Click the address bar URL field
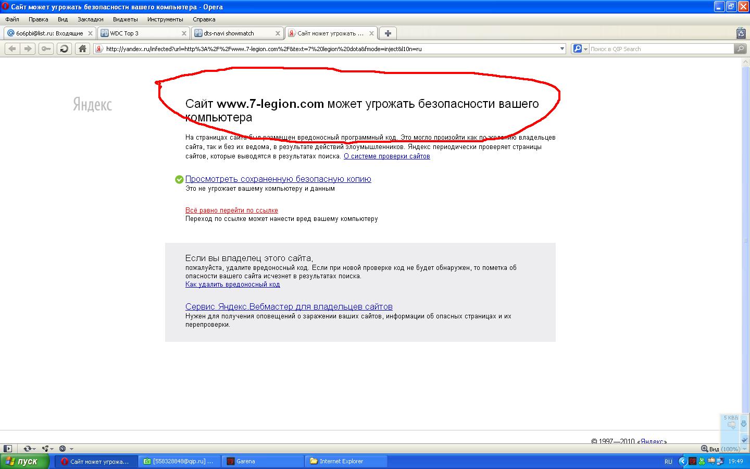 point(331,49)
